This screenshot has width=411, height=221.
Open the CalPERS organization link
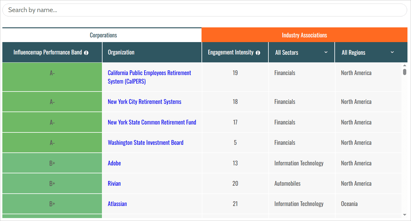tap(149, 77)
